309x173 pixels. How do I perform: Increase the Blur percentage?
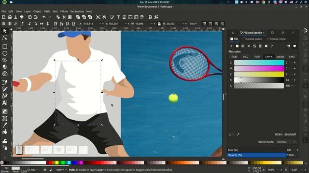(x=297, y=150)
